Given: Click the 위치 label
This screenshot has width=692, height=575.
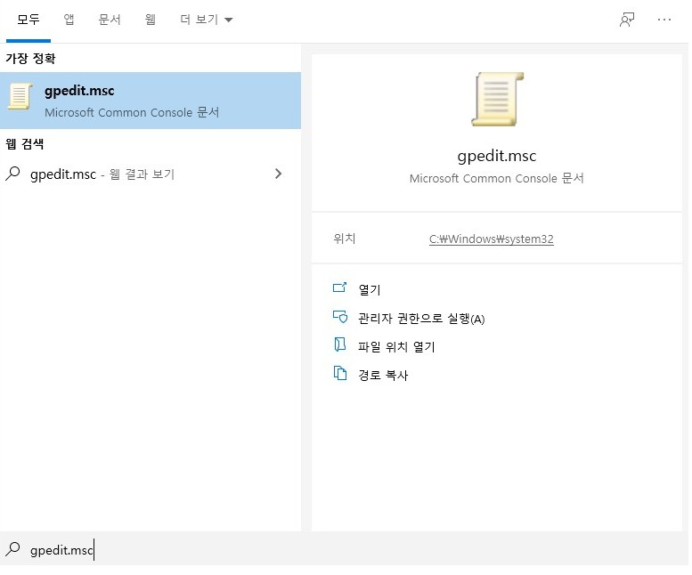Looking at the screenshot, I should [x=345, y=239].
